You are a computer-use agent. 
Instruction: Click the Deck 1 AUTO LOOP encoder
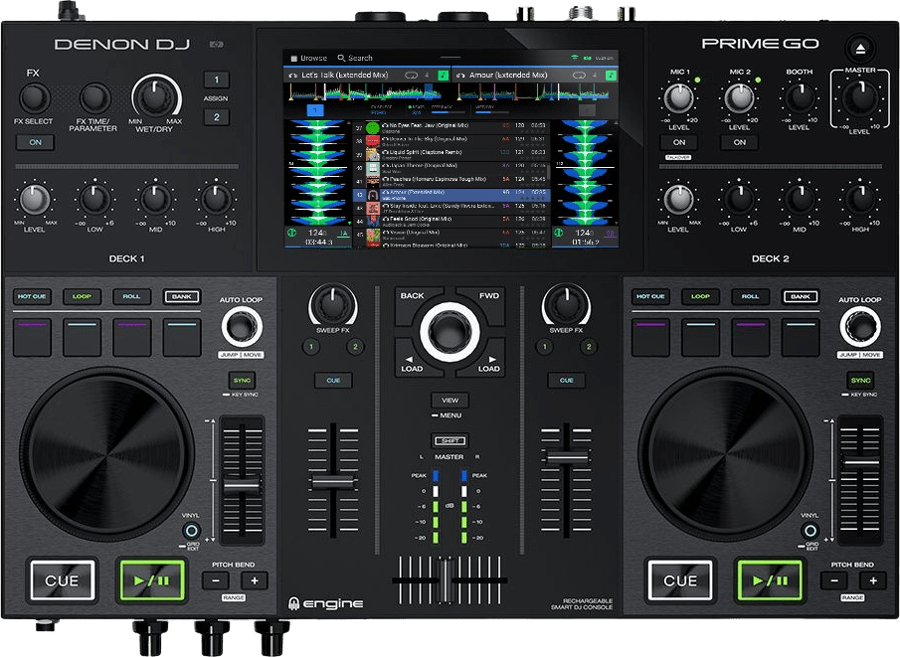click(x=242, y=326)
